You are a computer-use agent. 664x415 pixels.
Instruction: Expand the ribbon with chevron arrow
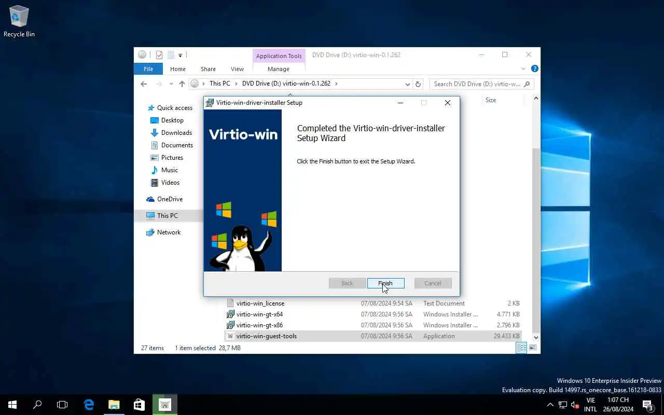(523, 69)
